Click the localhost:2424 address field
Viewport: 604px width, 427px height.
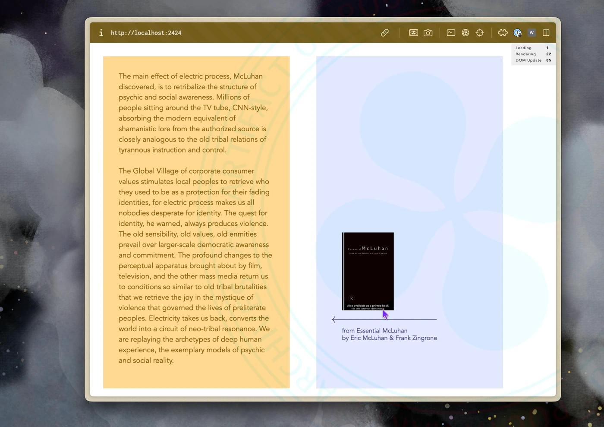(x=146, y=33)
